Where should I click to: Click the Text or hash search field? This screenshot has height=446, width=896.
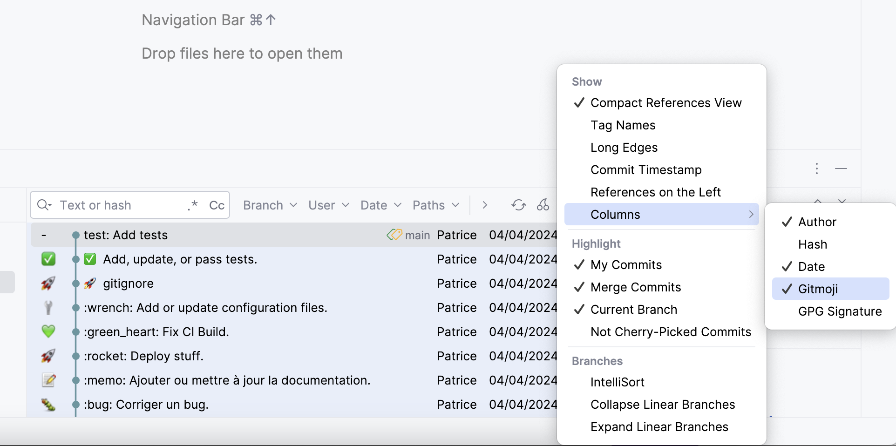(121, 205)
